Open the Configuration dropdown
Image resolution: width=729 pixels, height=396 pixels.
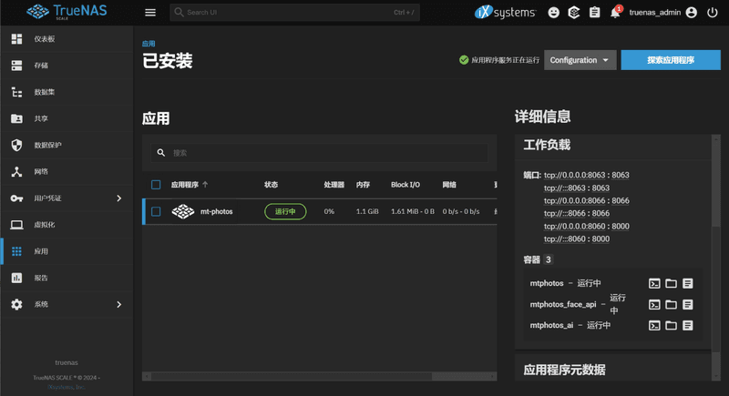tap(580, 60)
